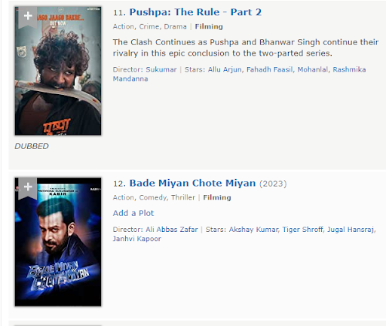Open Akshay Kumar's profile
Screen dimensions: 386x326
[254, 230]
